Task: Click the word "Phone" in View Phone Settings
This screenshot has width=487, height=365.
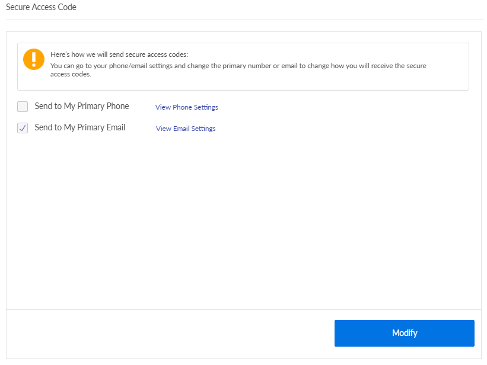Action: 182,107
